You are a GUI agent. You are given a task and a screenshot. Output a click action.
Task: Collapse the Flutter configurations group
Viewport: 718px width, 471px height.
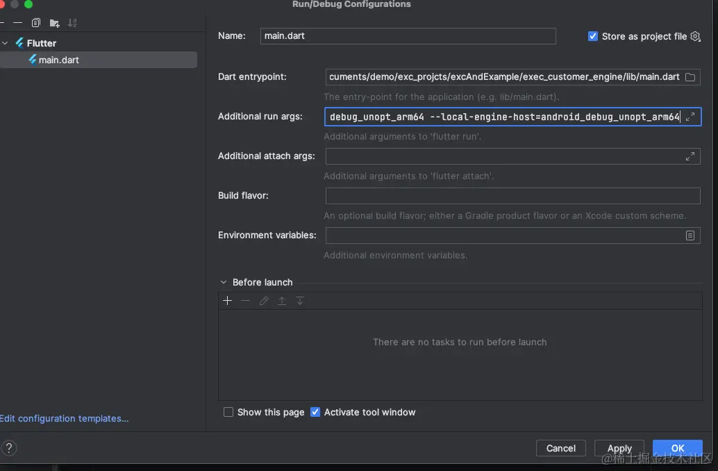5,43
